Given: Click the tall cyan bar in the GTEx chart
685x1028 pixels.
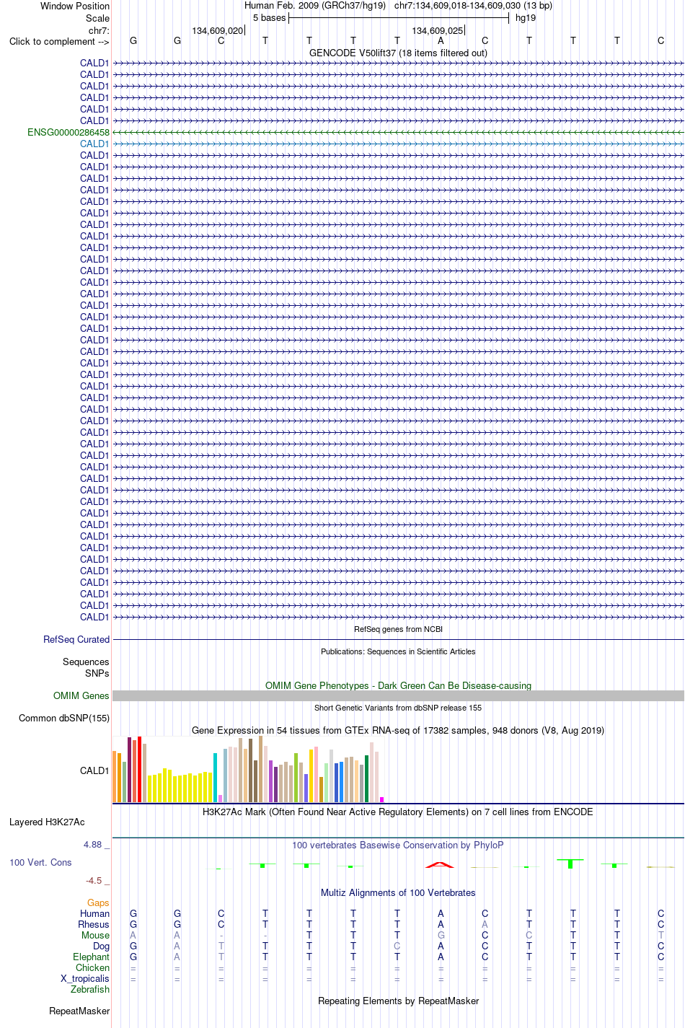Looking at the screenshot, I should click(216, 778).
